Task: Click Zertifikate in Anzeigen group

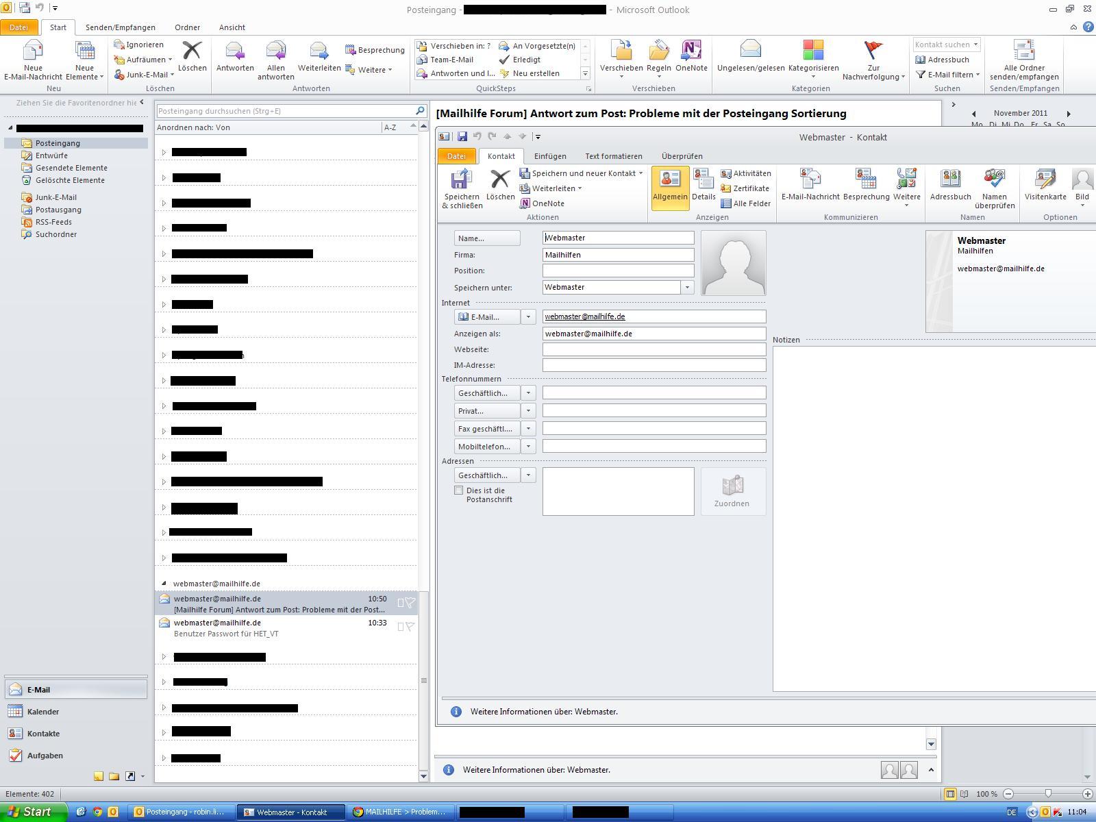Action: (x=745, y=188)
